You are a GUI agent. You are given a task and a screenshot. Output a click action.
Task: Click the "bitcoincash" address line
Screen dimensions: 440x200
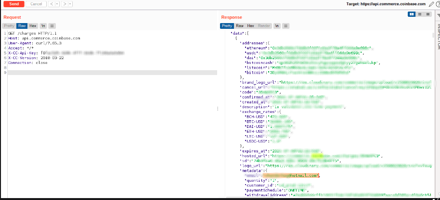click(312, 63)
